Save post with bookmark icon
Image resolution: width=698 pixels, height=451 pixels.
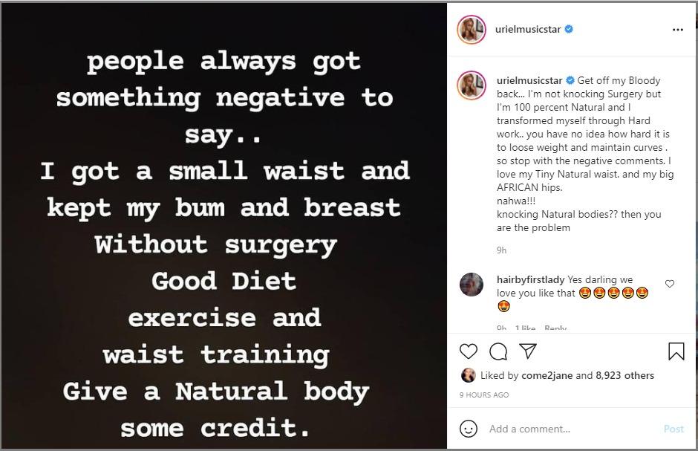coord(676,351)
